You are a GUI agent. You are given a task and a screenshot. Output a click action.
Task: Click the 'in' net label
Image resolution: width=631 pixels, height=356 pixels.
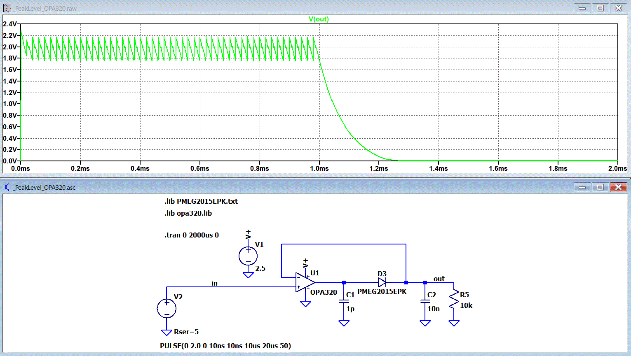click(x=214, y=283)
